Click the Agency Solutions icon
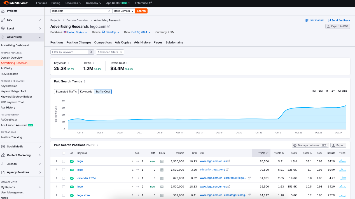Image resolution: width=355 pixels, height=199 pixels. [3, 172]
